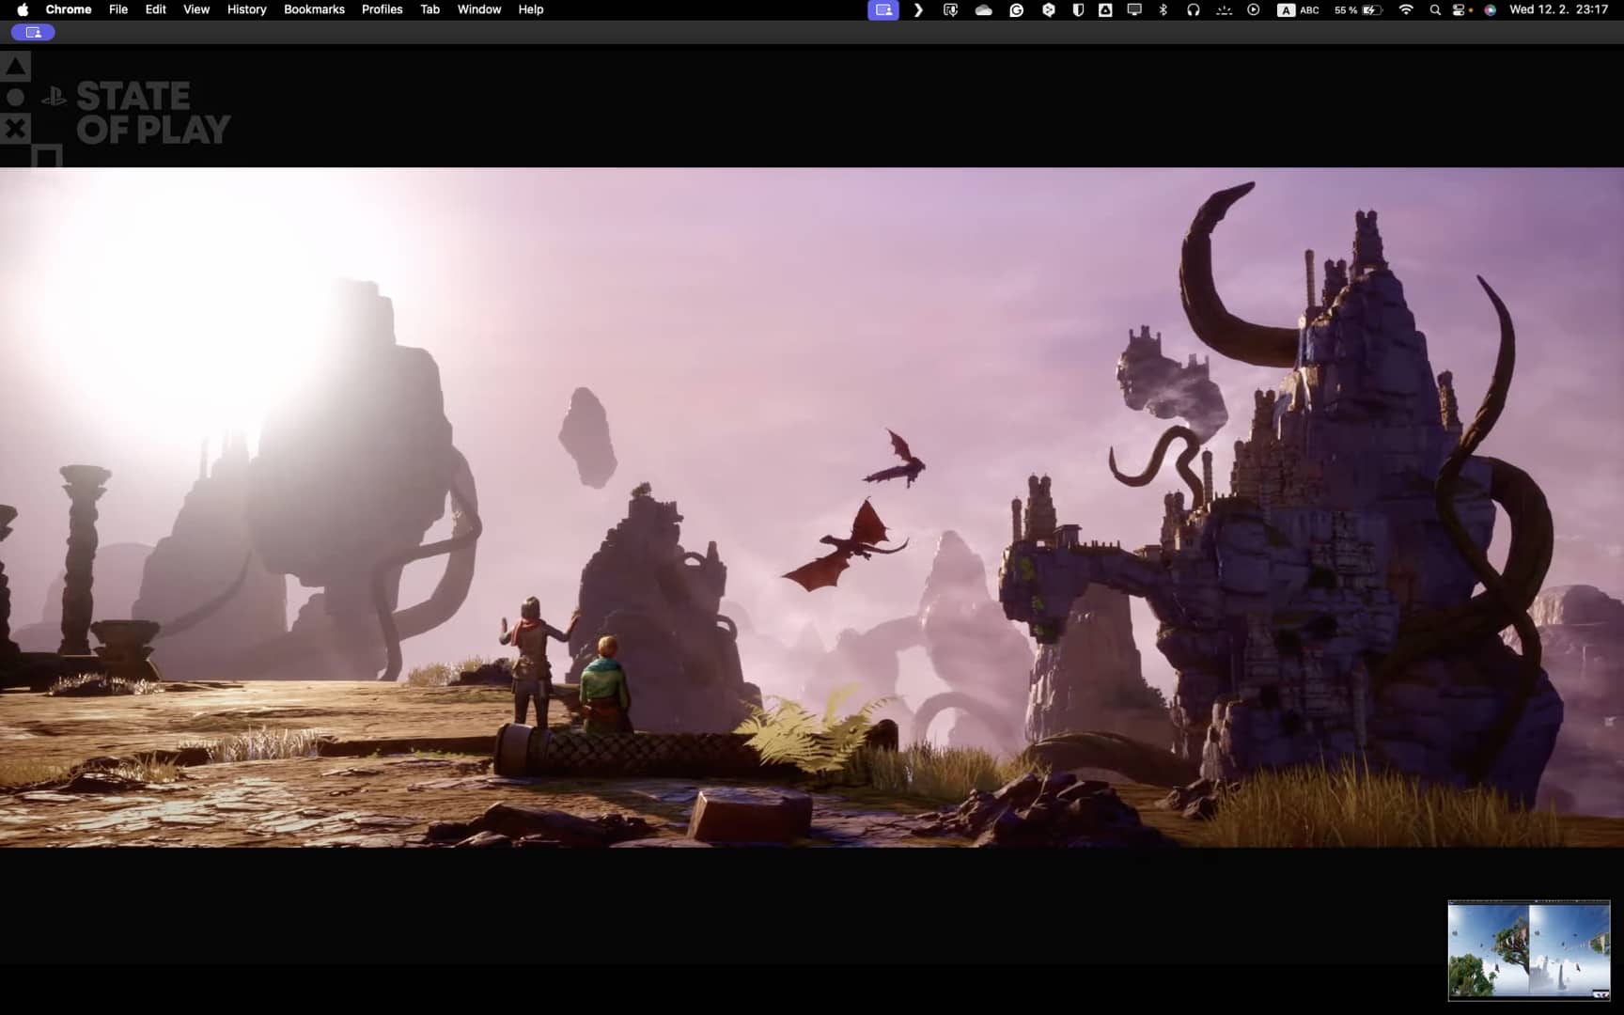
Task: Open the Grammarly menu bar icon
Action: pos(1016,9)
